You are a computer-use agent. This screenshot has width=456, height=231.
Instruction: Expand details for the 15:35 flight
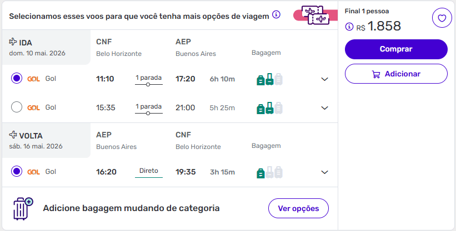point(325,108)
